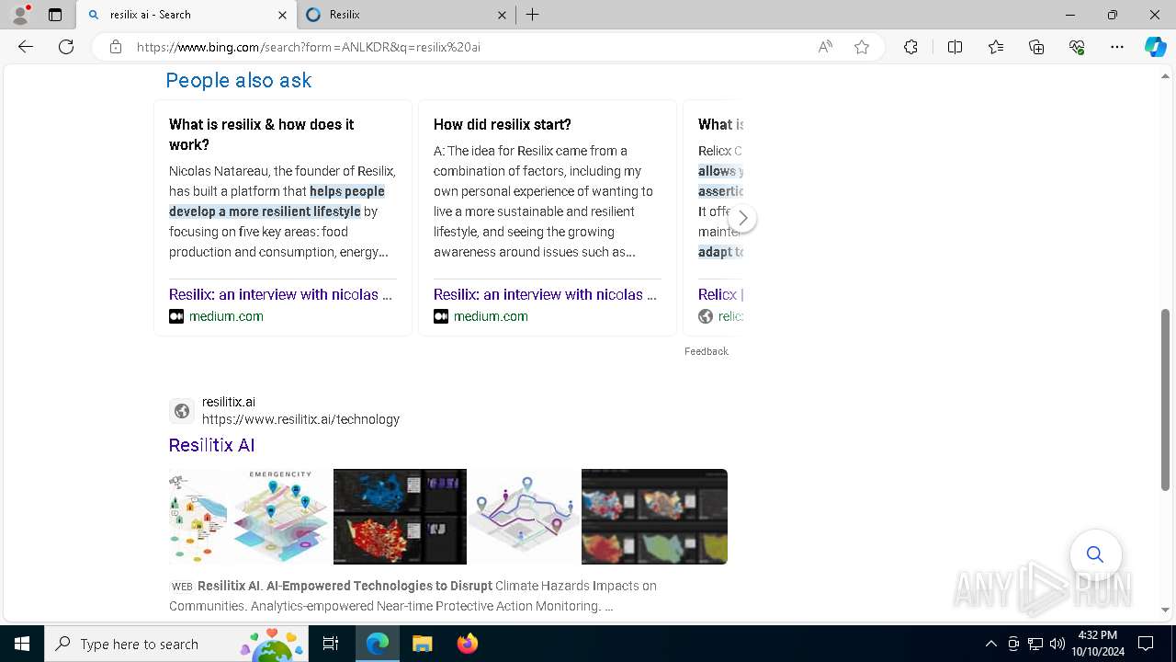Image resolution: width=1176 pixels, height=662 pixels.
Task: Close the resilix ai Search tab
Action: pyautogui.click(x=282, y=15)
